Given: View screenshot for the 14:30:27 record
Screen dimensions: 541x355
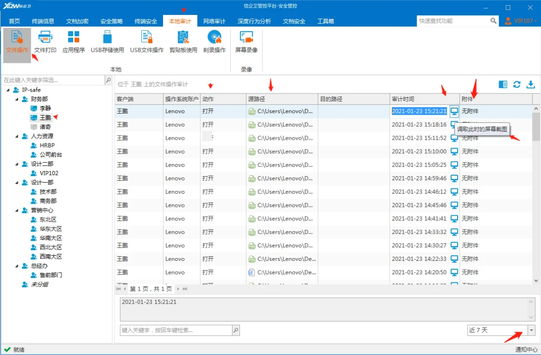Looking at the screenshot, I should click(x=454, y=246).
